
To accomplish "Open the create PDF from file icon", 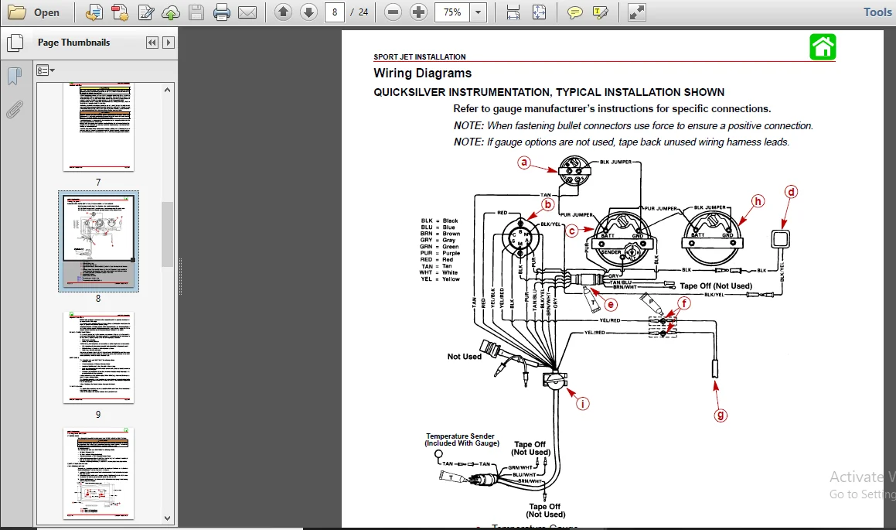I will [94, 12].
